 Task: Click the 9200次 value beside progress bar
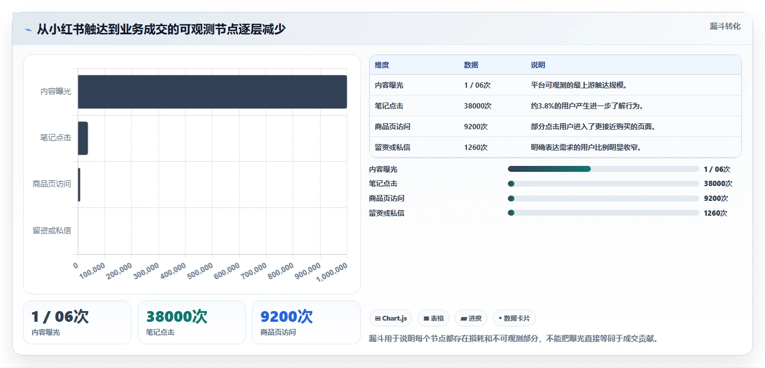click(x=716, y=199)
